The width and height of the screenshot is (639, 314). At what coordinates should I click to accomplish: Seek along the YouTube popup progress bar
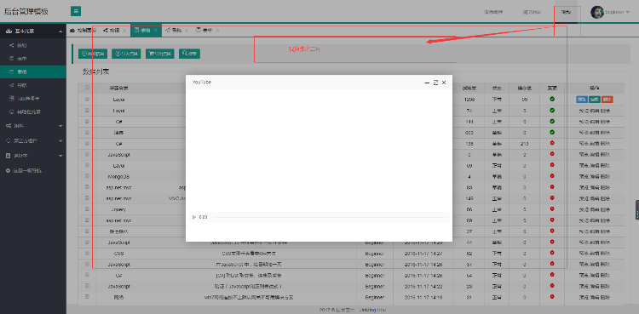329,217
